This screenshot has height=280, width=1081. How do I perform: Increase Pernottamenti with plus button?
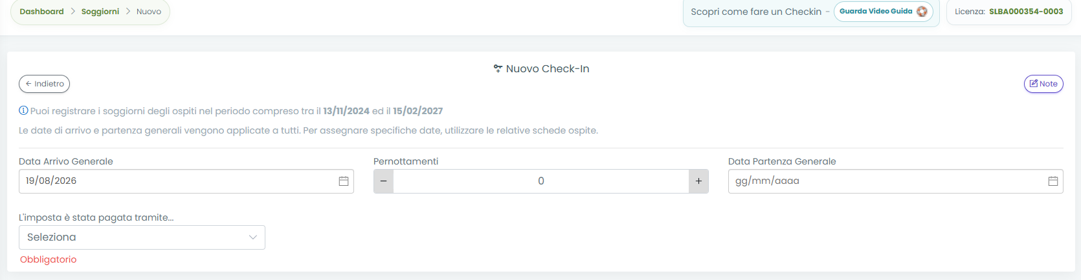pyautogui.click(x=698, y=181)
